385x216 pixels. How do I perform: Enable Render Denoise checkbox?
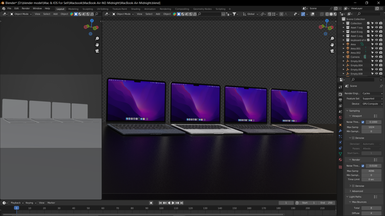[353, 186]
